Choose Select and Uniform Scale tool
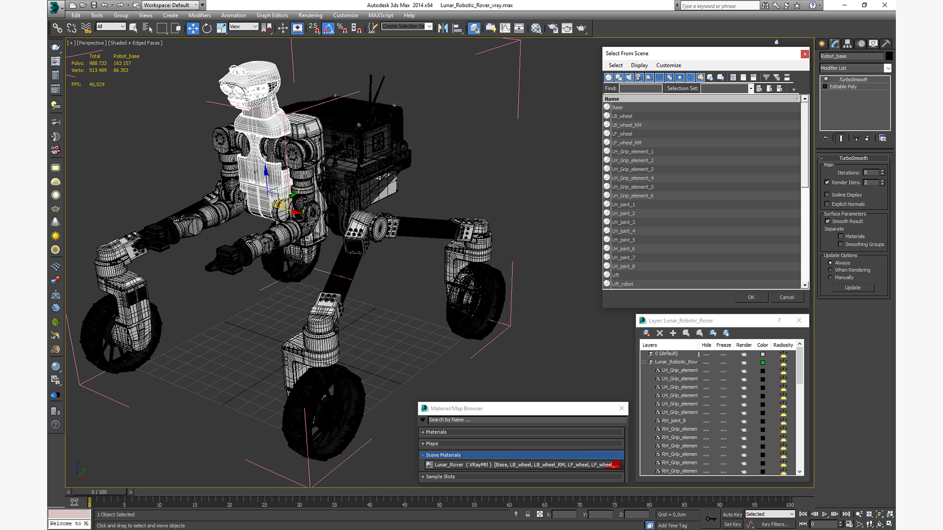This screenshot has height=530, width=943. [222, 28]
